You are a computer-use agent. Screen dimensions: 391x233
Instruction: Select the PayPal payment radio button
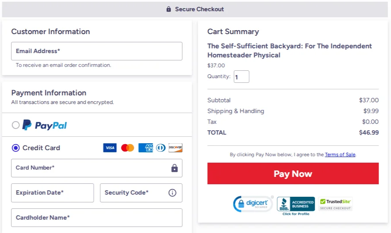[x=16, y=125]
